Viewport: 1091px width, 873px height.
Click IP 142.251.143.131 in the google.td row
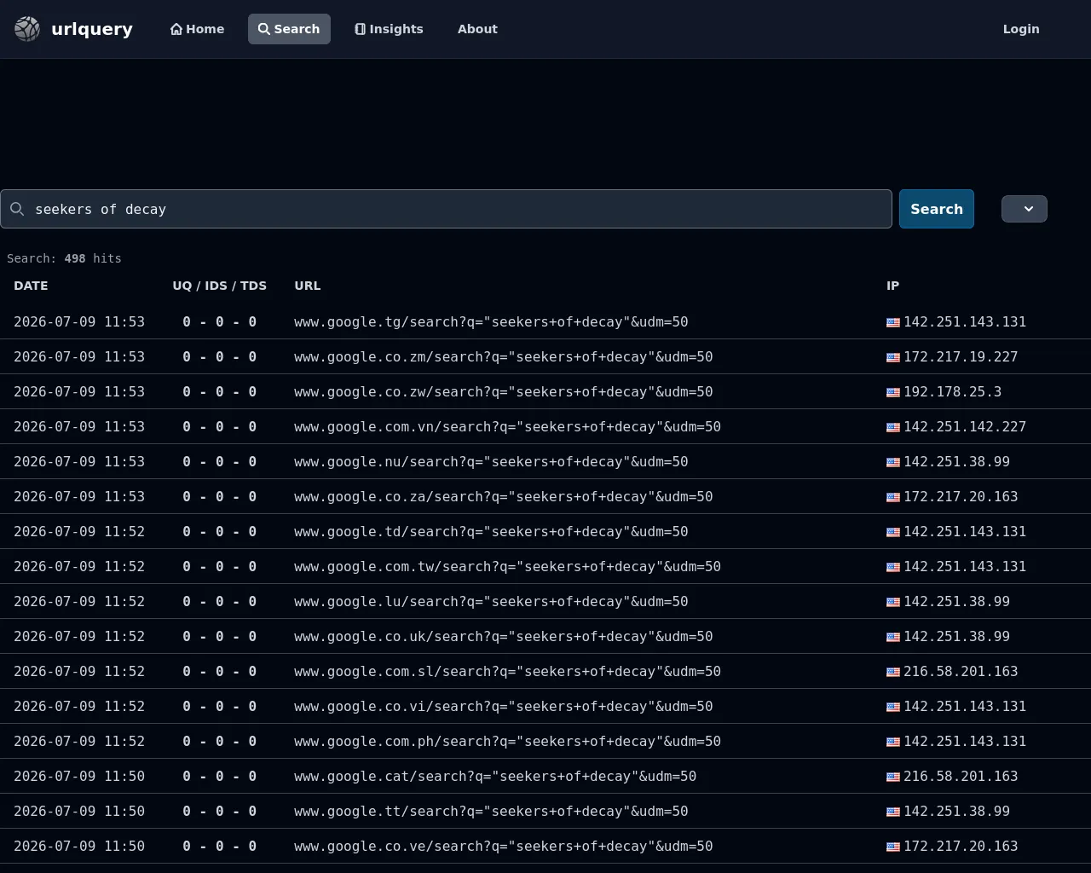[x=965, y=532]
